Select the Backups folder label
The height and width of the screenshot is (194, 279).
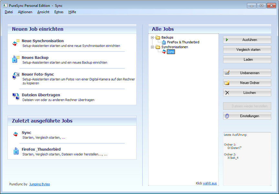(167, 38)
